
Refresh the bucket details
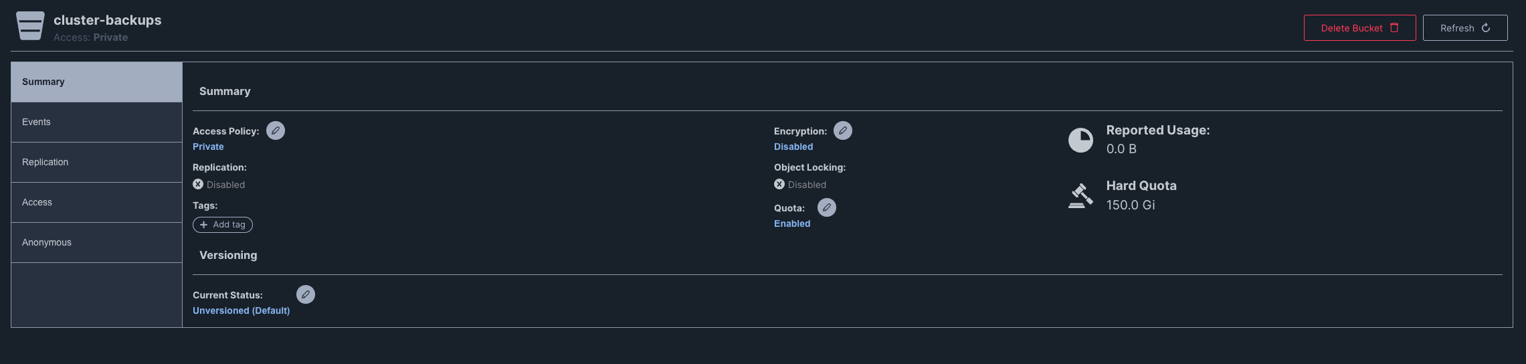1465,28
